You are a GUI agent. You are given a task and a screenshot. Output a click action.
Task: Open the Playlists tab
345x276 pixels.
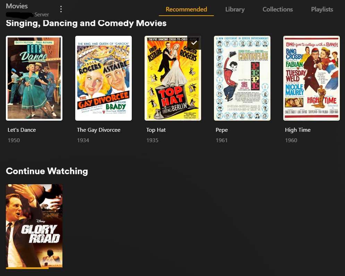pyautogui.click(x=322, y=9)
